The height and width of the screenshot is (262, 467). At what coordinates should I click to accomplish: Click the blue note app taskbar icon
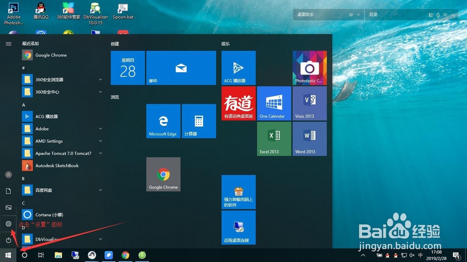pyautogui.click(x=109, y=255)
